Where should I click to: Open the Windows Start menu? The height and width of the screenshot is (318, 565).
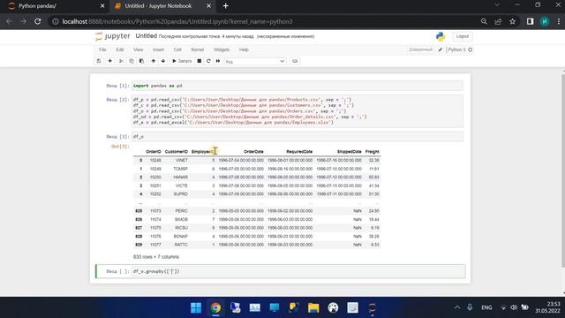coord(196,307)
